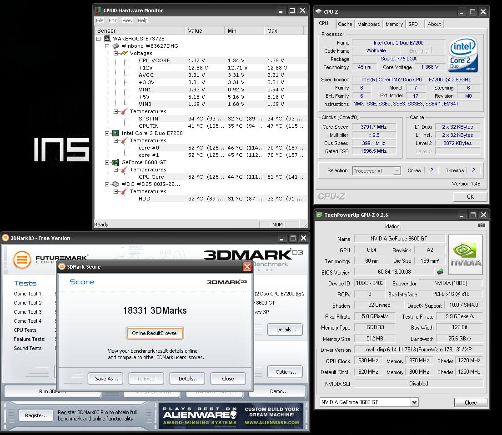Click the Value column header
This screenshot has width=502, height=435.
pyautogui.click(x=205, y=31)
